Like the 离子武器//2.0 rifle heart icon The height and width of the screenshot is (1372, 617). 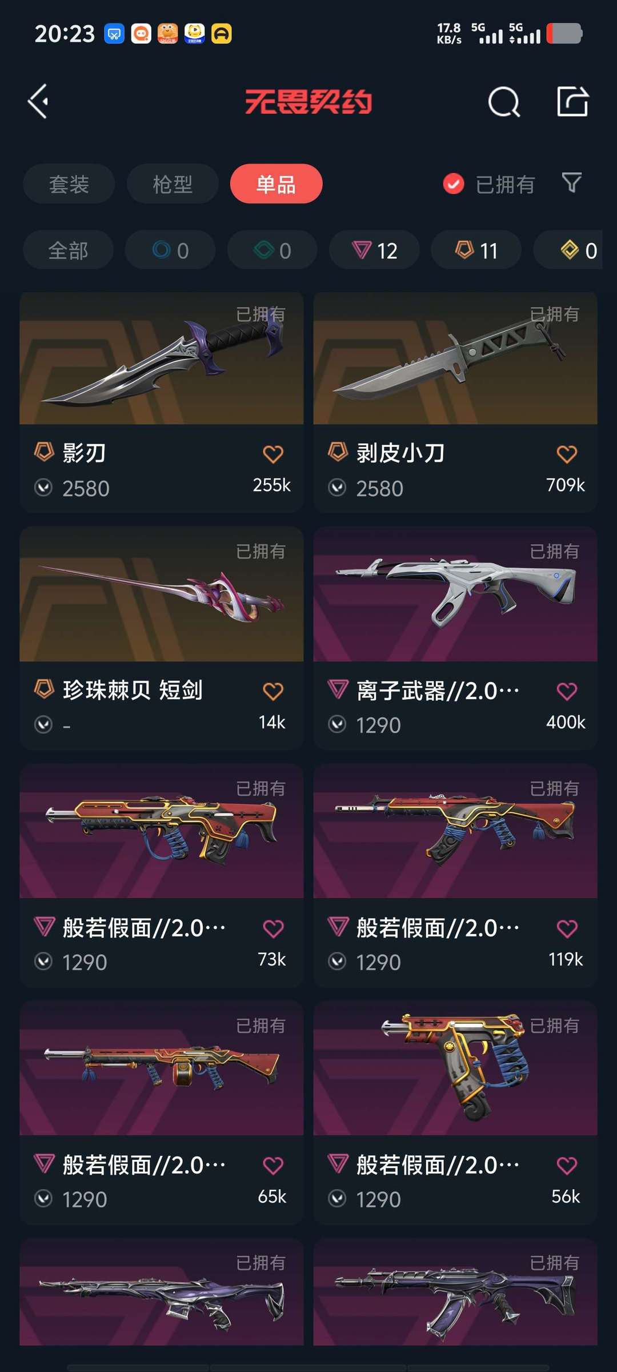[x=567, y=691]
